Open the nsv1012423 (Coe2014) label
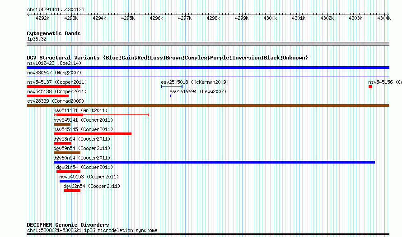Image resolution: width=402 pixels, height=237 pixels. 54,63
